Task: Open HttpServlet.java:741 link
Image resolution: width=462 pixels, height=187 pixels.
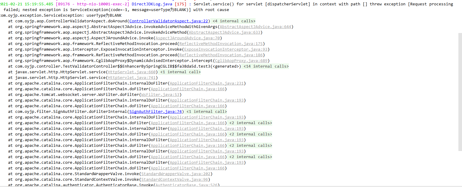Action: 131,78
